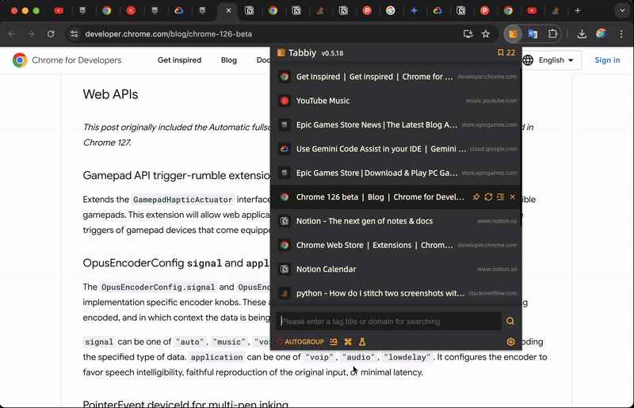The image size is (634, 408).
Task: Open a new browser tab with plus button
Action: 578,10
